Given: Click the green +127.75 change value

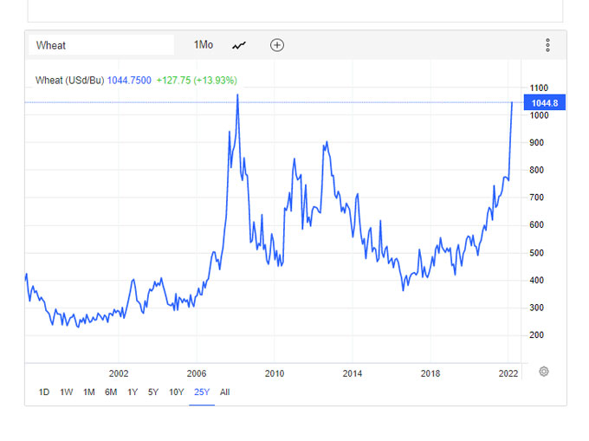Looking at the screenshot, I should tap(173, 81).
